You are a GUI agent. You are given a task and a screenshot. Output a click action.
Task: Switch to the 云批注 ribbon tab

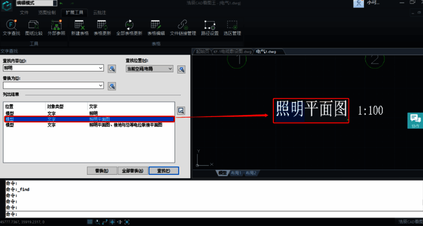coord(99,13)
